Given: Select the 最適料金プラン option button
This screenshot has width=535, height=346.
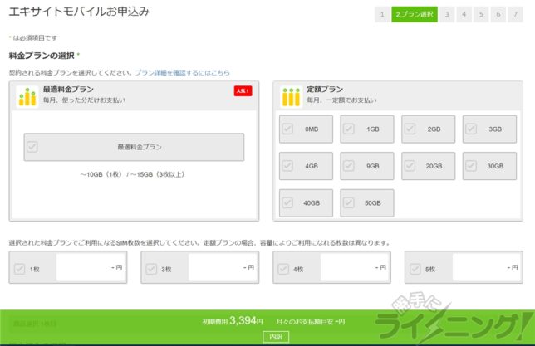Looking at the screenshot, I should click(134, 147).
